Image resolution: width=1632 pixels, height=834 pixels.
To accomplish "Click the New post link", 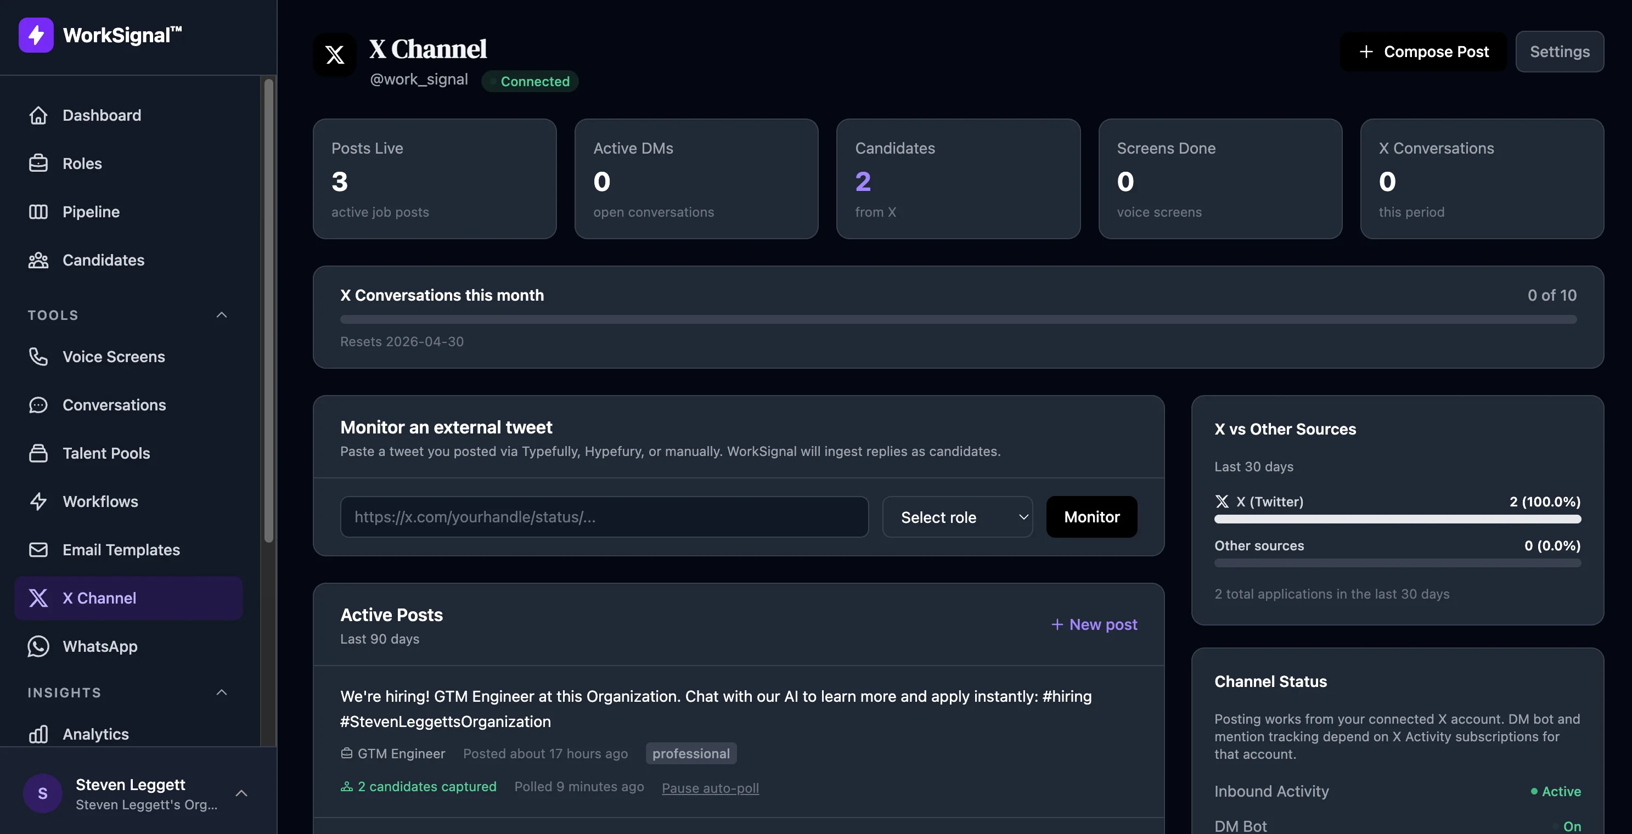I will [x=1094, y=624].
